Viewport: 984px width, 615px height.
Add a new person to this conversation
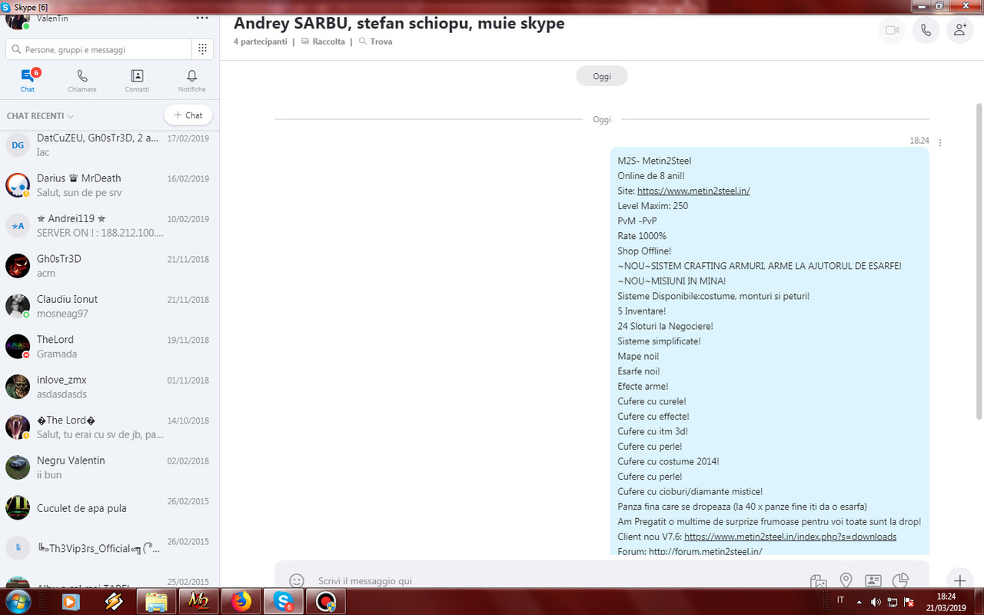[959, 30]
